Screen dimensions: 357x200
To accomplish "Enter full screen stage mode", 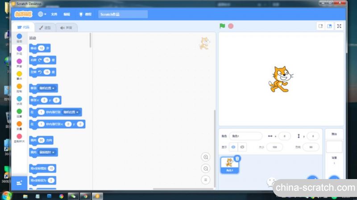I will click(x=339, y=26).
